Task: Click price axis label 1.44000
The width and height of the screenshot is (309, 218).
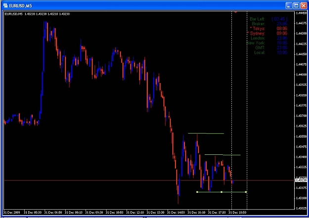Action: pos(301,74)
